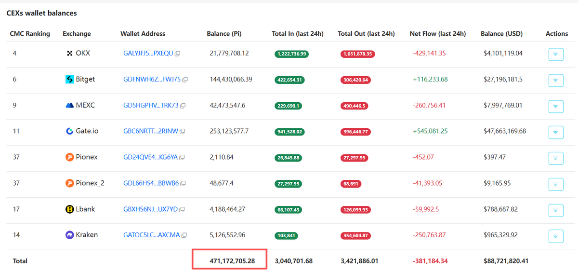The height and width of the screenshot is (272, 578).
Task: Click the red 354,604.87 badge
Action: tap(355, 236)
